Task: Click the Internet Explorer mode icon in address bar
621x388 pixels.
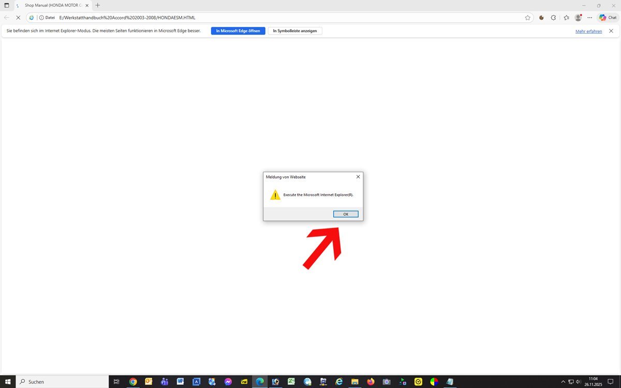Action: (x=32, y=18)
